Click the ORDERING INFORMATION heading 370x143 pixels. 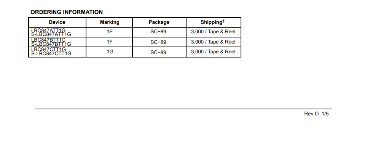pyautogui.click(x=67, y=12)
